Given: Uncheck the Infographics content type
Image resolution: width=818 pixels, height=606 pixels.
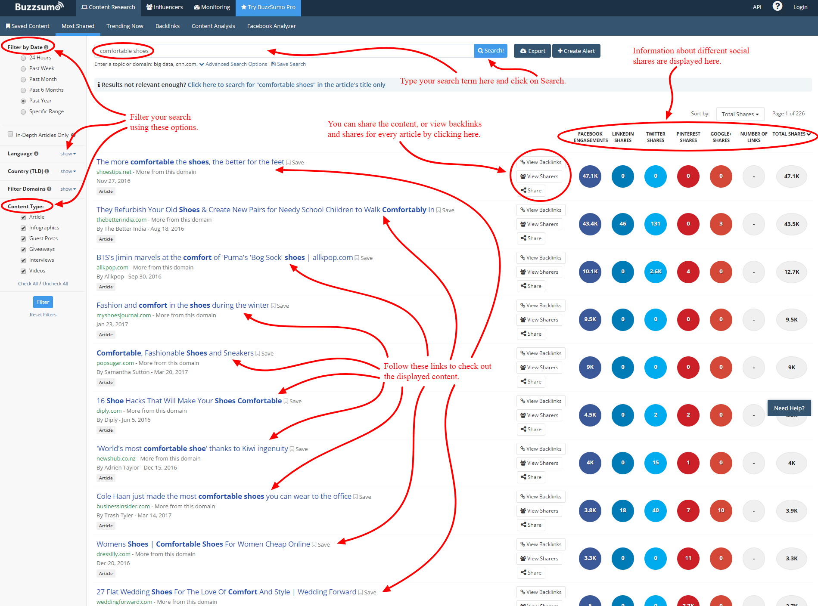Looking at the screenshot, I should coord(23,228).
